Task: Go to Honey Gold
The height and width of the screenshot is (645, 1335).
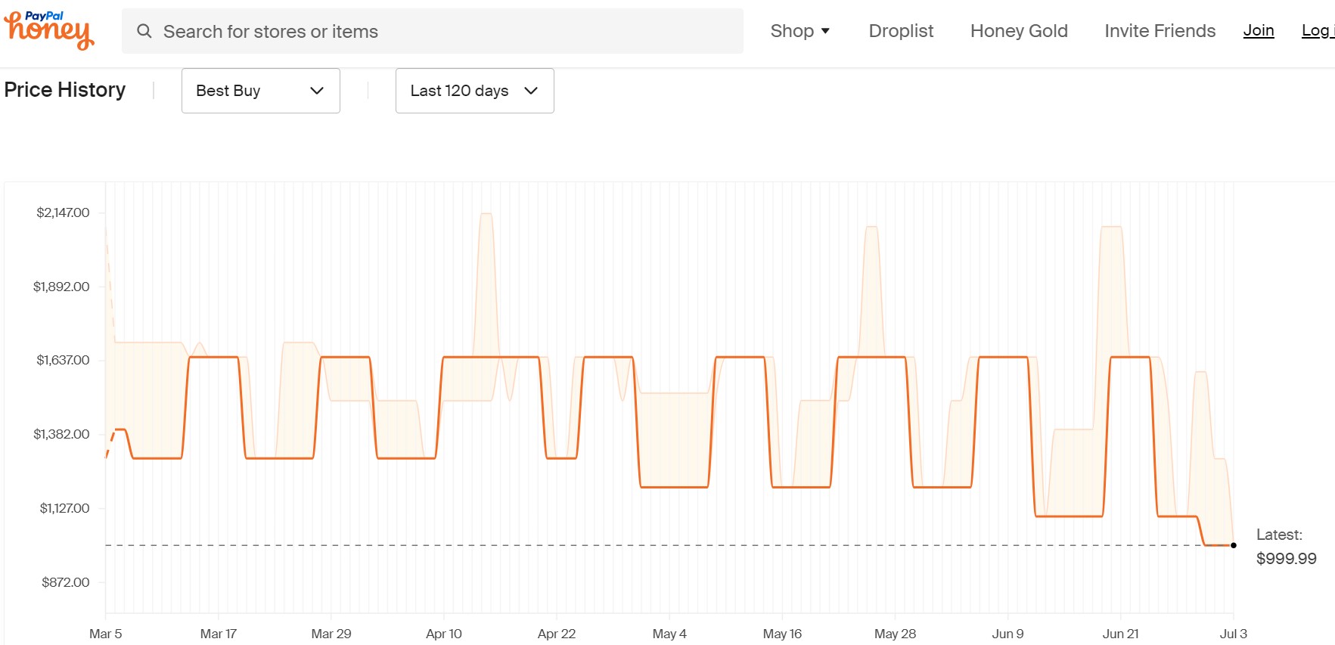Action: (x=1019, y=31)
